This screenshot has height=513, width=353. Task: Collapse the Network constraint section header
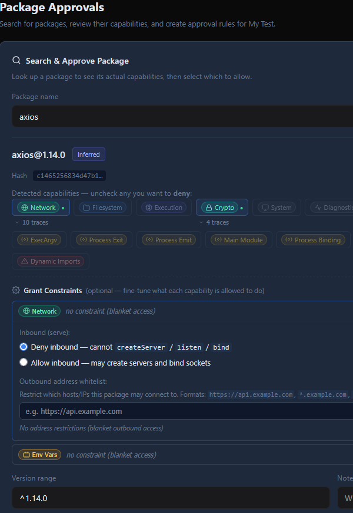click(x=183, y=311)
